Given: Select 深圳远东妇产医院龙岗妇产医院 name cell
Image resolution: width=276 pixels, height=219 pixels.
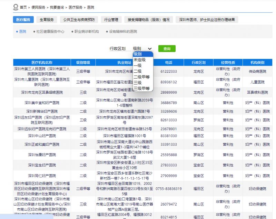Looking at the screenshot, I should click(x=42, y=129).
